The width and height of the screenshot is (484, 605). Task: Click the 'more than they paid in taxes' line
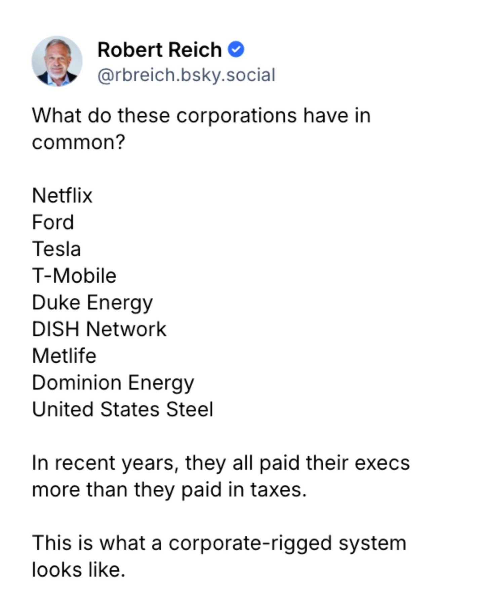click(x=169, y=489)
